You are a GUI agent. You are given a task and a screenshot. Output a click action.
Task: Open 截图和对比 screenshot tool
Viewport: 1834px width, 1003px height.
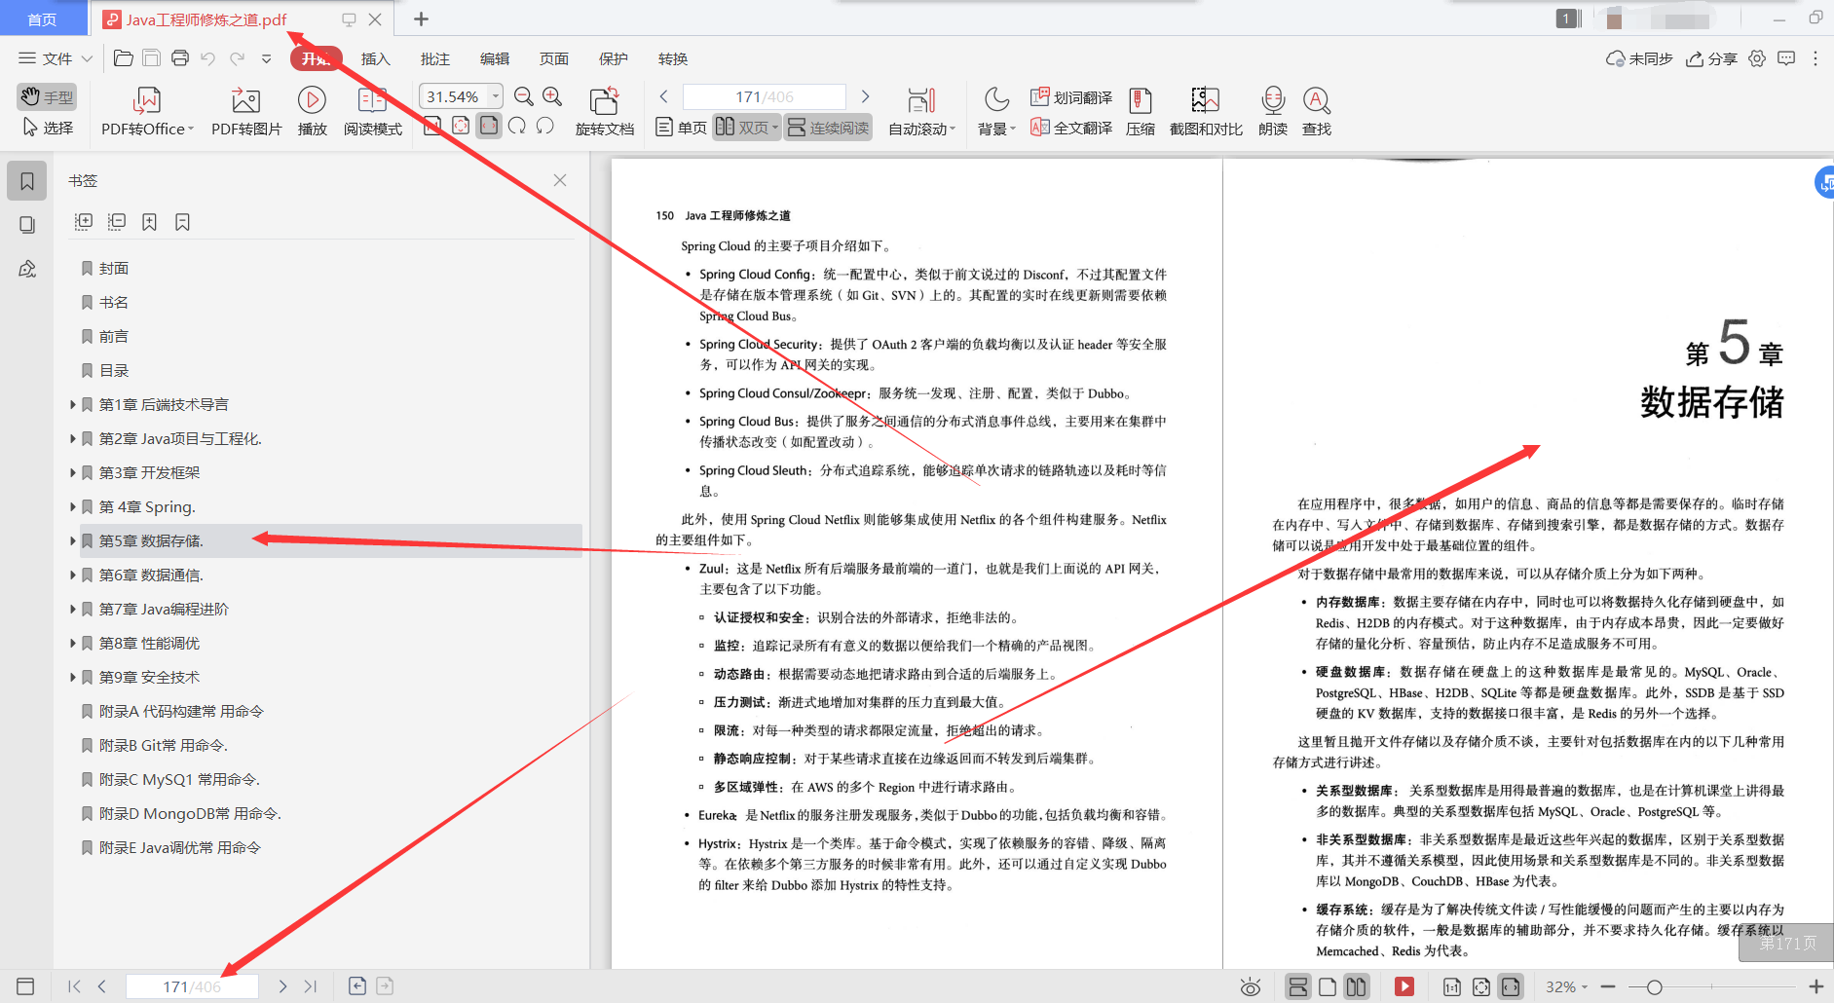[1206, 111]
